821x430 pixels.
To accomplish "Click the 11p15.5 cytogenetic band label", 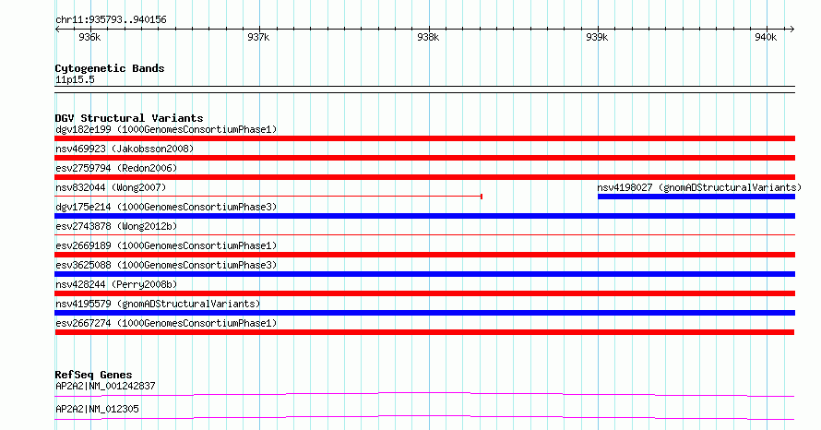I will 75,79.
